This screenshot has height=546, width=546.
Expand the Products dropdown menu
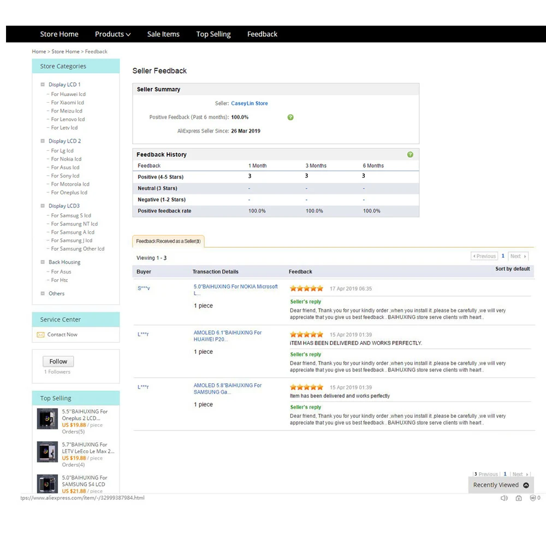[112, 34]
